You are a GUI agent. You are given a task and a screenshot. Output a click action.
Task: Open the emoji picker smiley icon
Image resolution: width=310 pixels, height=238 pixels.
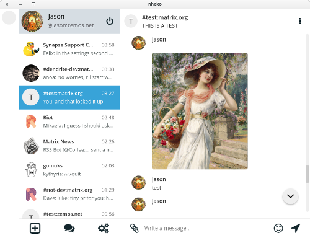(x=278, y=228)
